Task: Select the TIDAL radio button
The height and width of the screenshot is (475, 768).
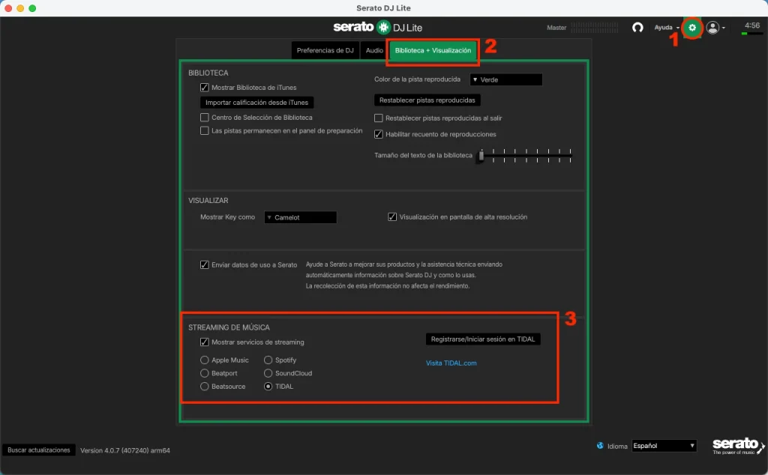Action: tap(268, 387)
